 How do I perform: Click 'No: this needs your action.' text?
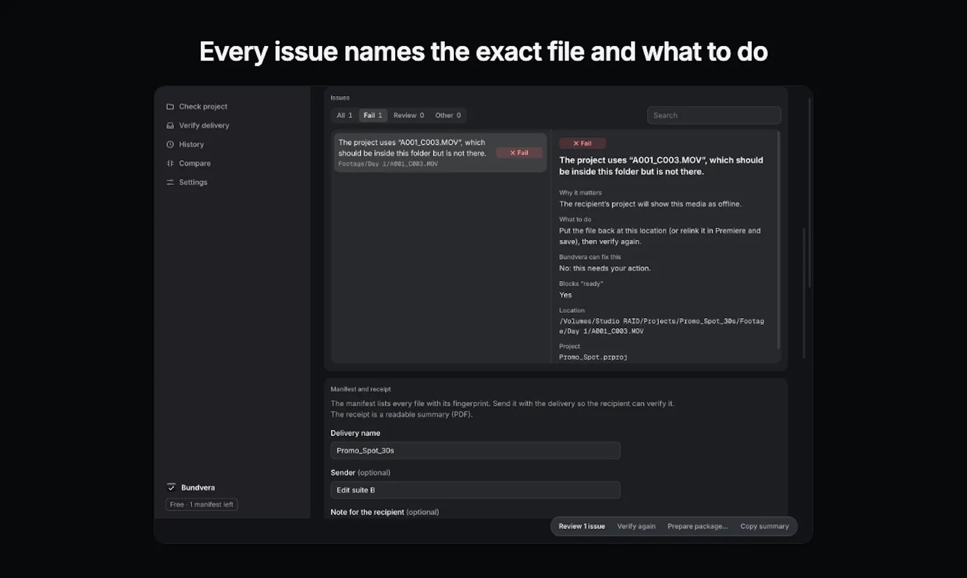pos(605,268)
